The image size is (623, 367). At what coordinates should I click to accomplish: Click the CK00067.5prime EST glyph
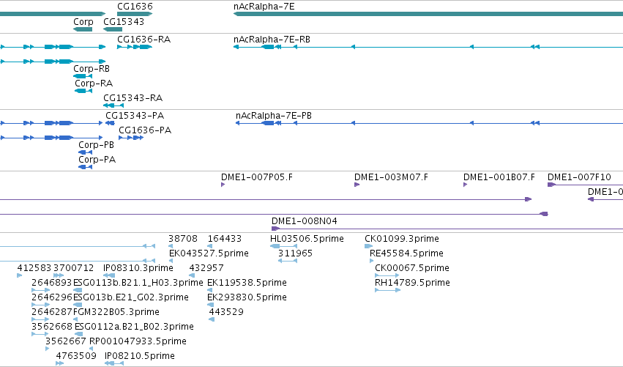tap(387, 275)
